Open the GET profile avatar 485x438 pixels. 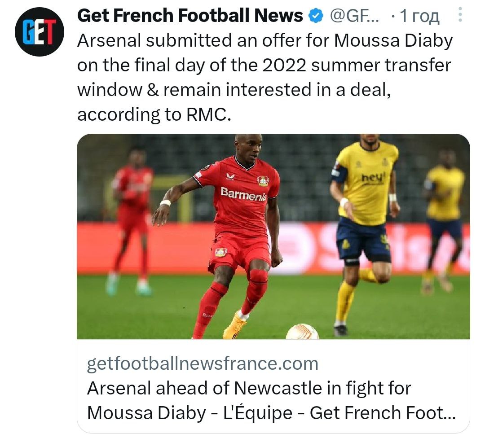pos(40,31)
